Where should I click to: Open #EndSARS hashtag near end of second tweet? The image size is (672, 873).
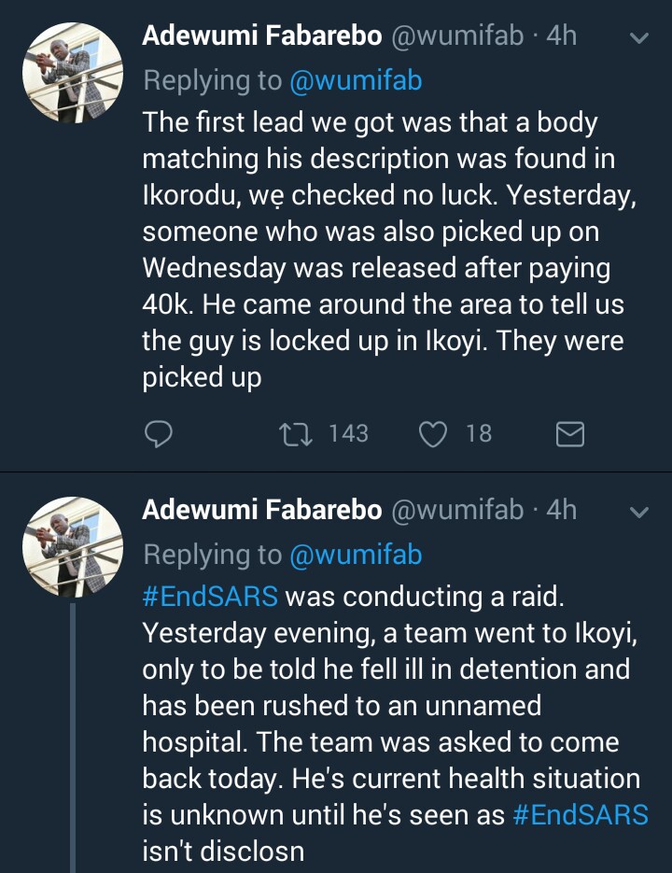pos(581,814)
